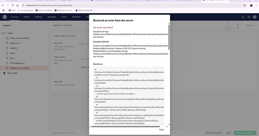Open the site information icon in address bar
The width and height of the screenshot is (259, 136).
coord(23,6)
